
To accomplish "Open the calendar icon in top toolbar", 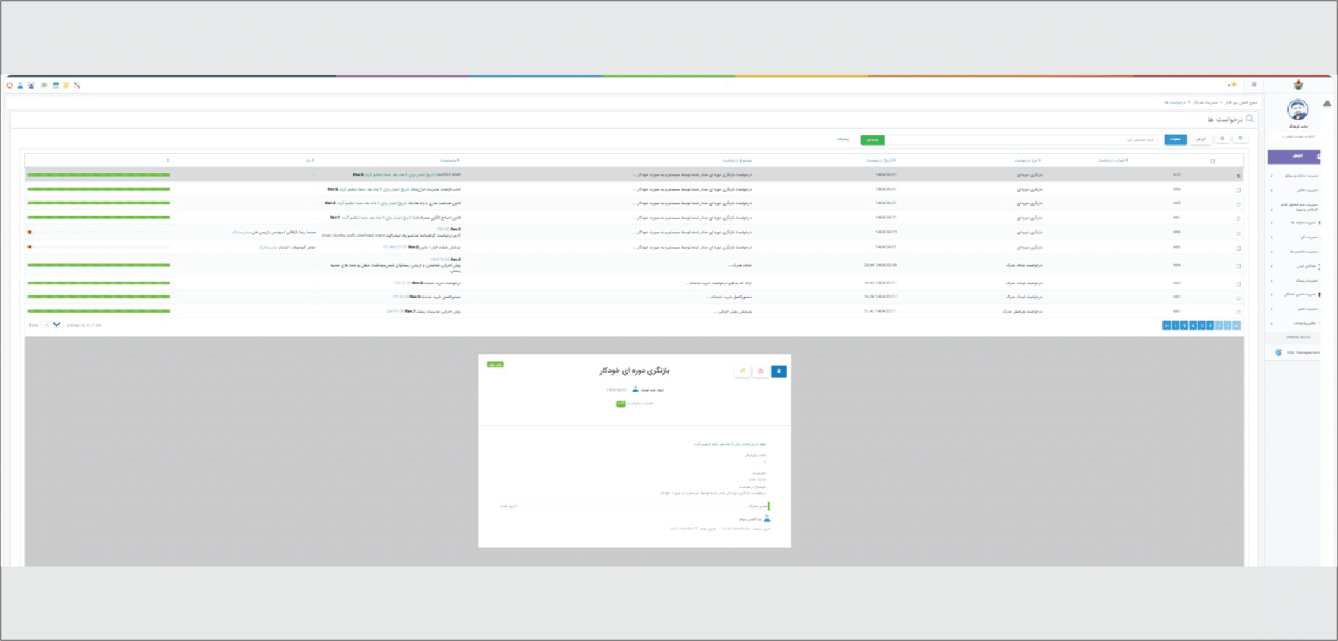I will click(56, 86).
